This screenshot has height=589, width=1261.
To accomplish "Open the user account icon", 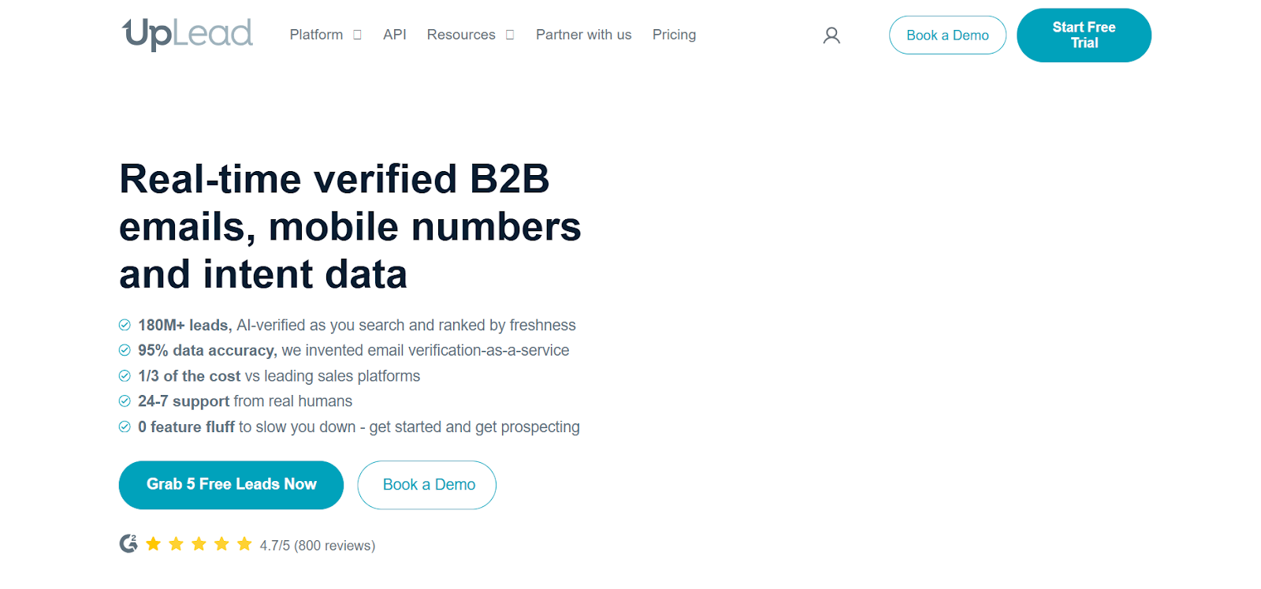I will point(831,35).
